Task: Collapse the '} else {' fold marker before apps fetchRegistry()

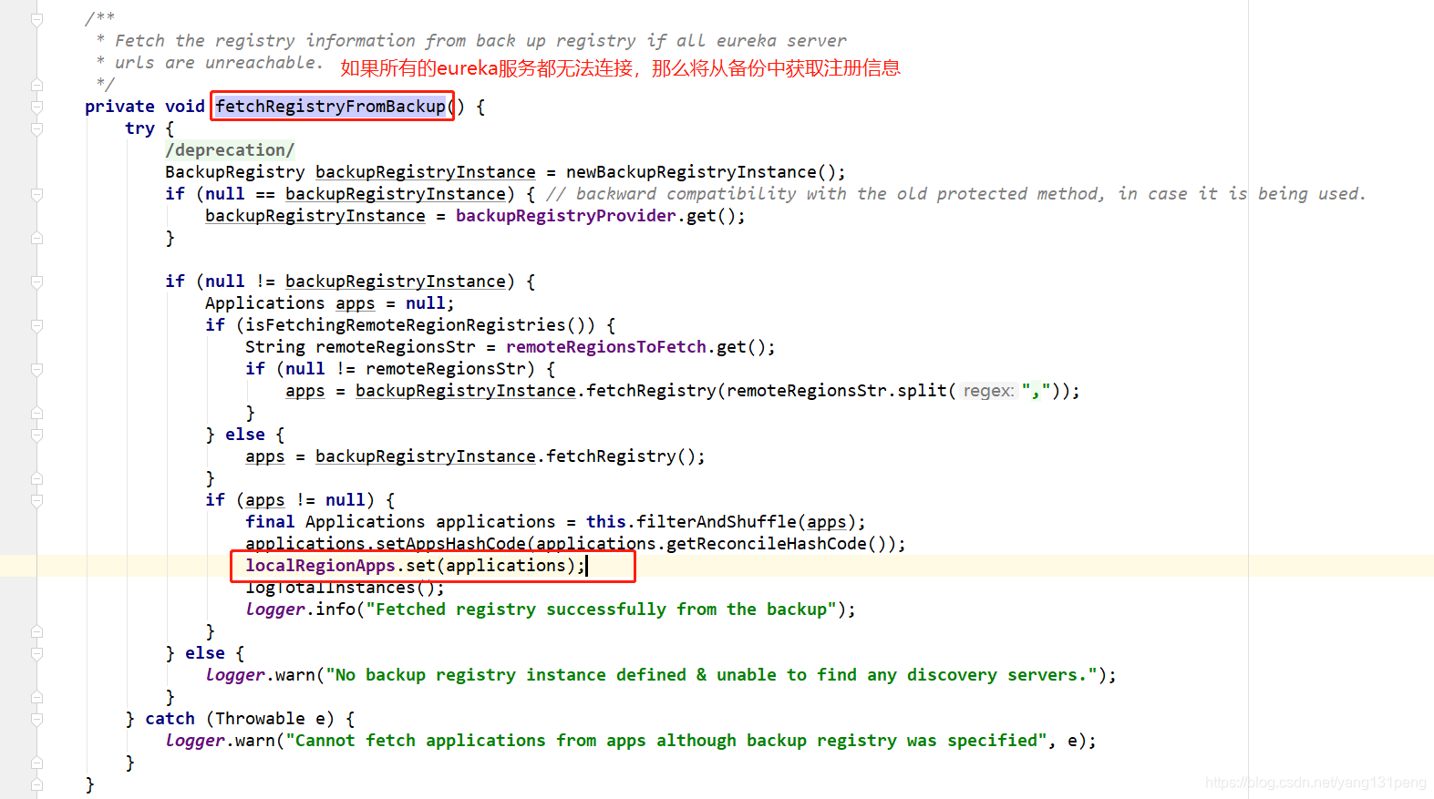Action: click(x=36, y=435)
